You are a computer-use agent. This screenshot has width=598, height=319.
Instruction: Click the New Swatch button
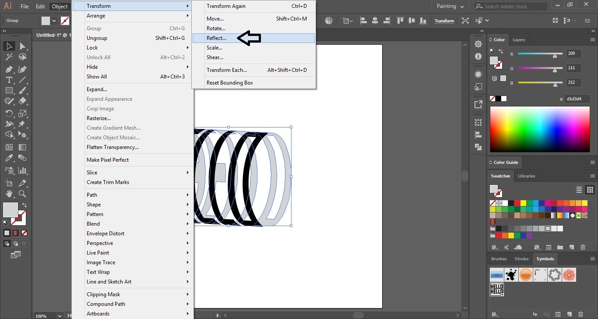coord(572,247)
